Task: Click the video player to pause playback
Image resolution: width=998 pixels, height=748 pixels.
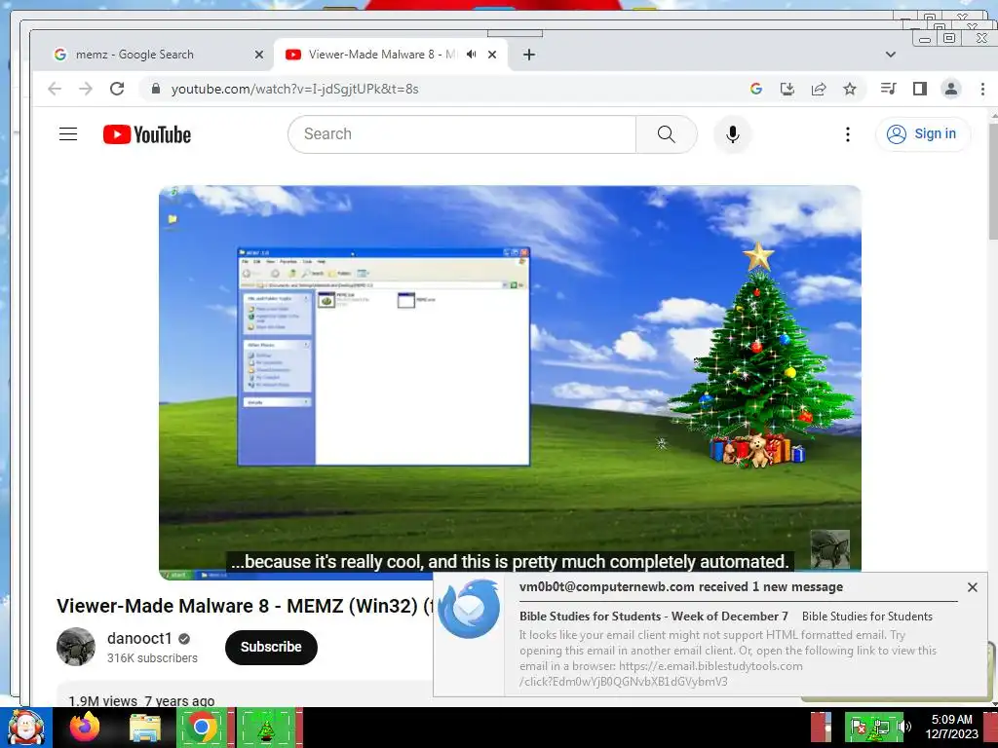Action: [510, 382]
